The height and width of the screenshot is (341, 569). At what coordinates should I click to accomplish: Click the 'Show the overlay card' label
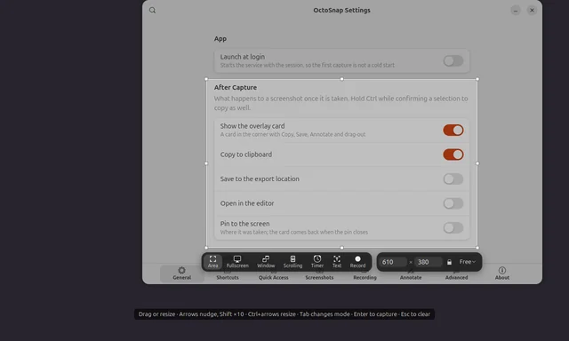coord(252,126)
